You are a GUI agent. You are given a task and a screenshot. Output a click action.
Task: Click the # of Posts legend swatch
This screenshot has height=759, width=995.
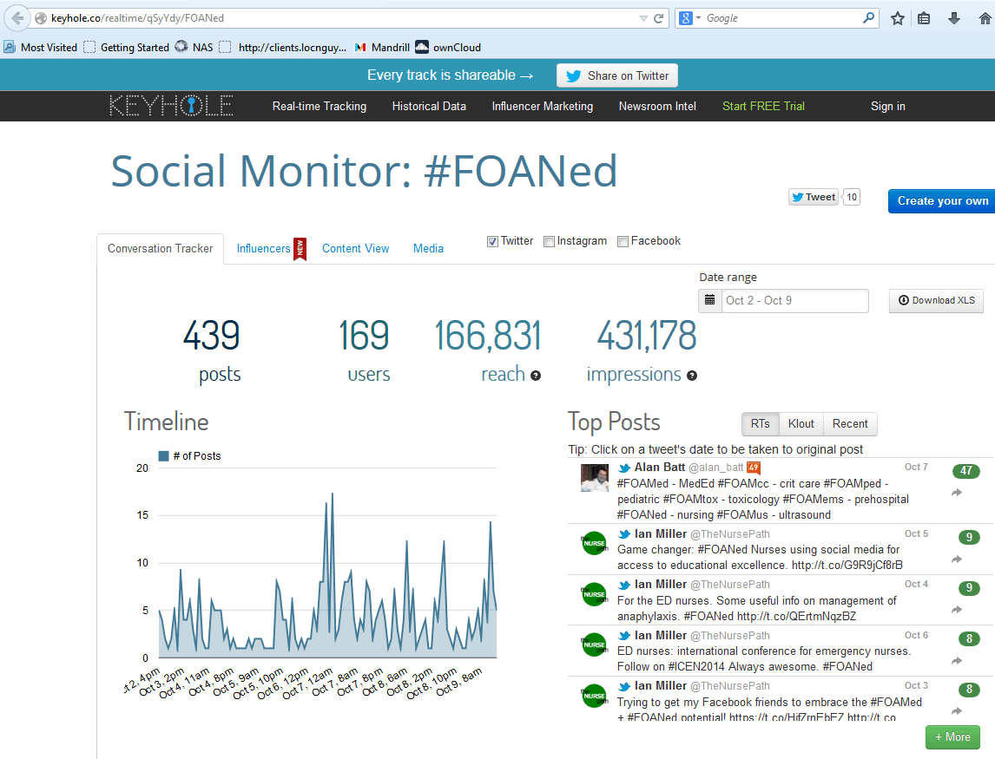pyautogui.click(x=163, y=456)
